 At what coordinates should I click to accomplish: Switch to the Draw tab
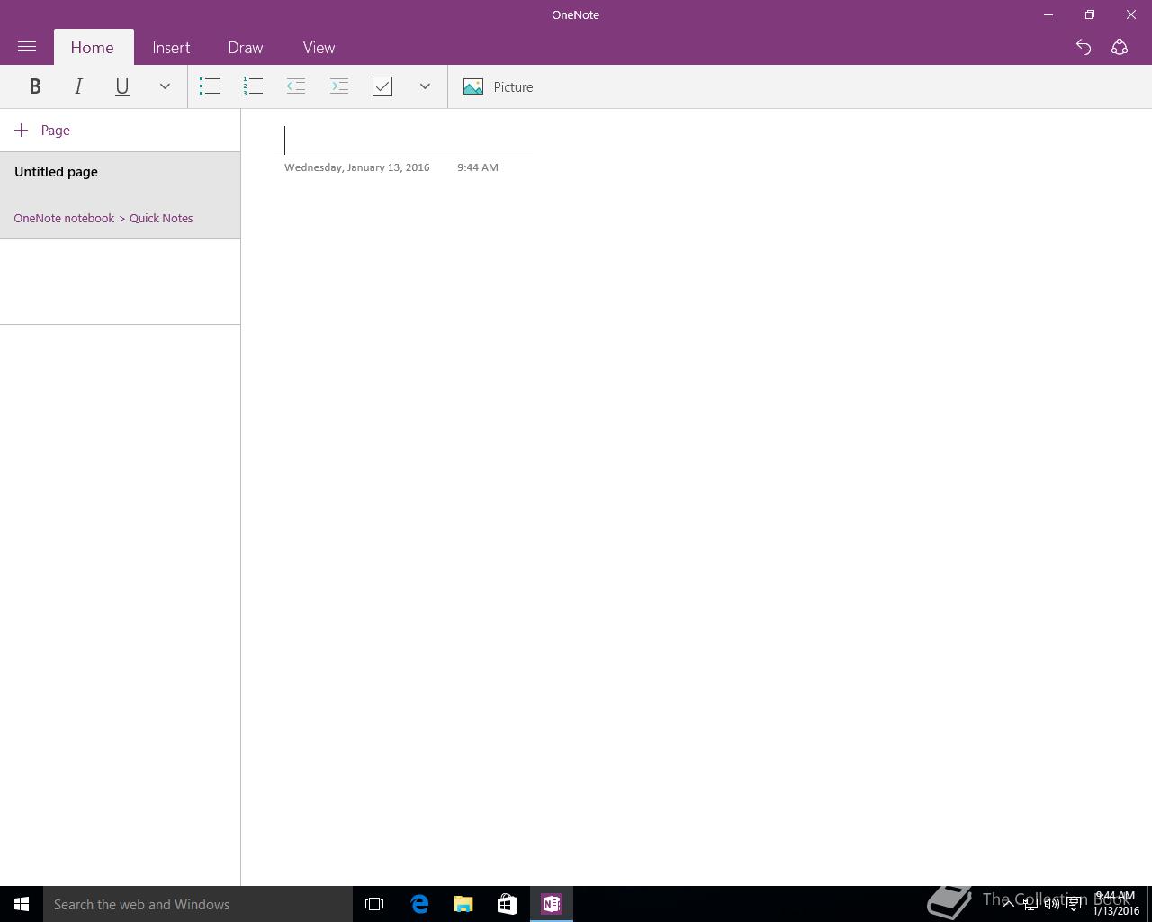pos(246,48)
